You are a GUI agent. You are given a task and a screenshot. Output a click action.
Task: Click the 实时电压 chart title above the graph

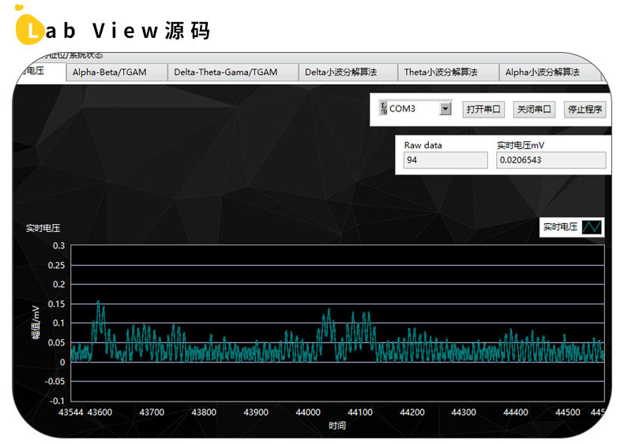[x=43, y=228]
